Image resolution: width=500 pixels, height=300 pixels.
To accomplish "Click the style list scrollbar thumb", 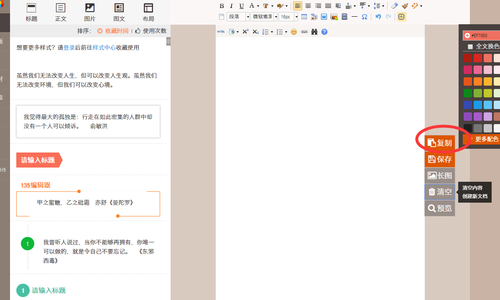I will tap(168, 41).
